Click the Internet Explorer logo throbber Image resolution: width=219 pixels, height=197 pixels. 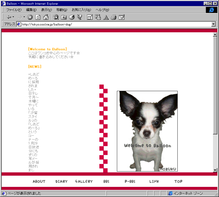click(211, 10)
